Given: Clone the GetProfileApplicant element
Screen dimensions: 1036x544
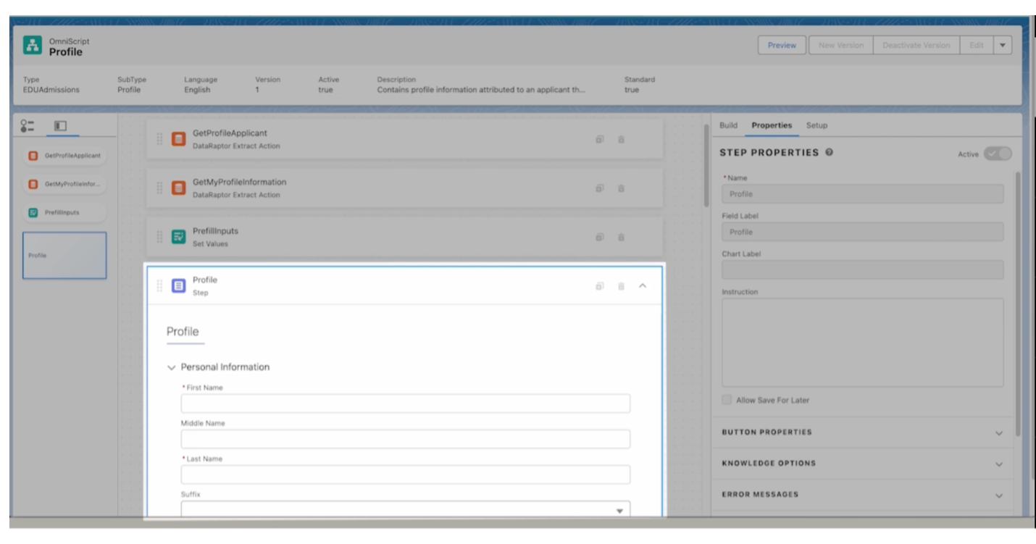Looking at the screenshot, I should [x=600, y=139].
